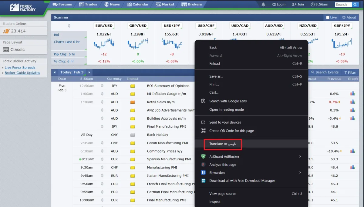Click About in the Scanner header
364x207 pixels.
tap(349, 18)
